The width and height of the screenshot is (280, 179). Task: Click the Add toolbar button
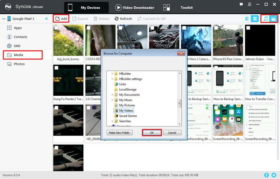point(61,19)
